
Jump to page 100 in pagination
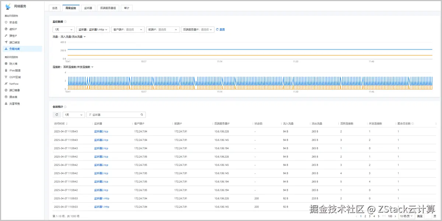[x=390, y=216]
